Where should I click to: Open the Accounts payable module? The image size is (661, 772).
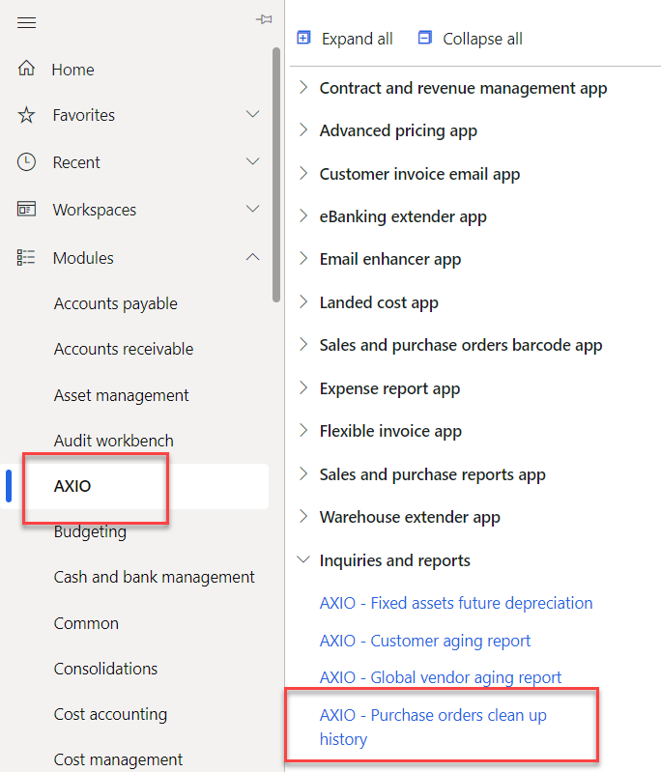click(115, 303)
